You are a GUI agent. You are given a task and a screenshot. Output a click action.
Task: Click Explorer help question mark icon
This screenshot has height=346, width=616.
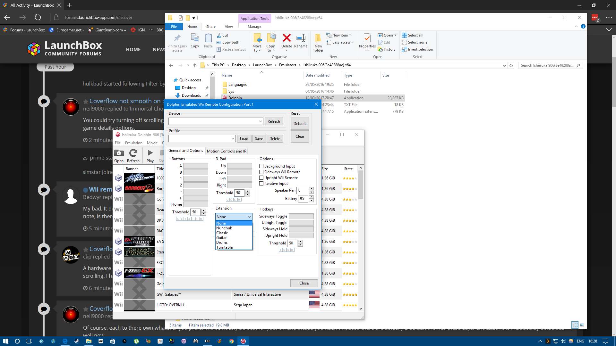[x=583, y=26]
